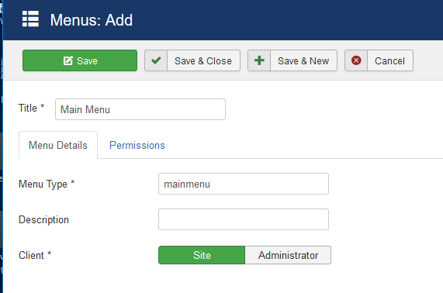Switch client to Administrator
The height and width of the screenshot is (293, 443).
tap(288, 255)
